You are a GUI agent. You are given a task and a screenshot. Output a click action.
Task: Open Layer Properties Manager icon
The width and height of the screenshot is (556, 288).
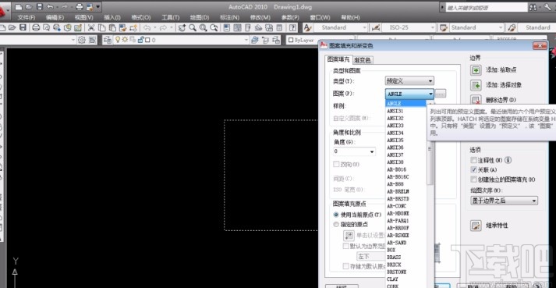pos(107,40)
